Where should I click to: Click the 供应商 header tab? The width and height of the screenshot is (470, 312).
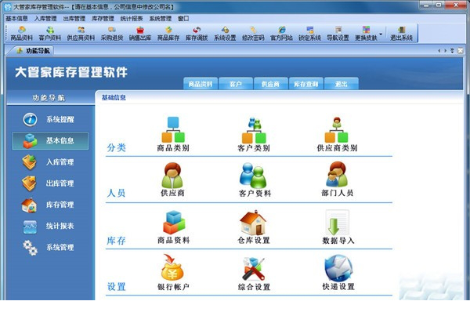271,84
